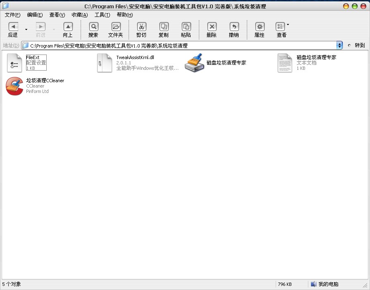Open Properties (属性) gear icon
Screen dimensions: 370x290
click(x=260, y=27)
